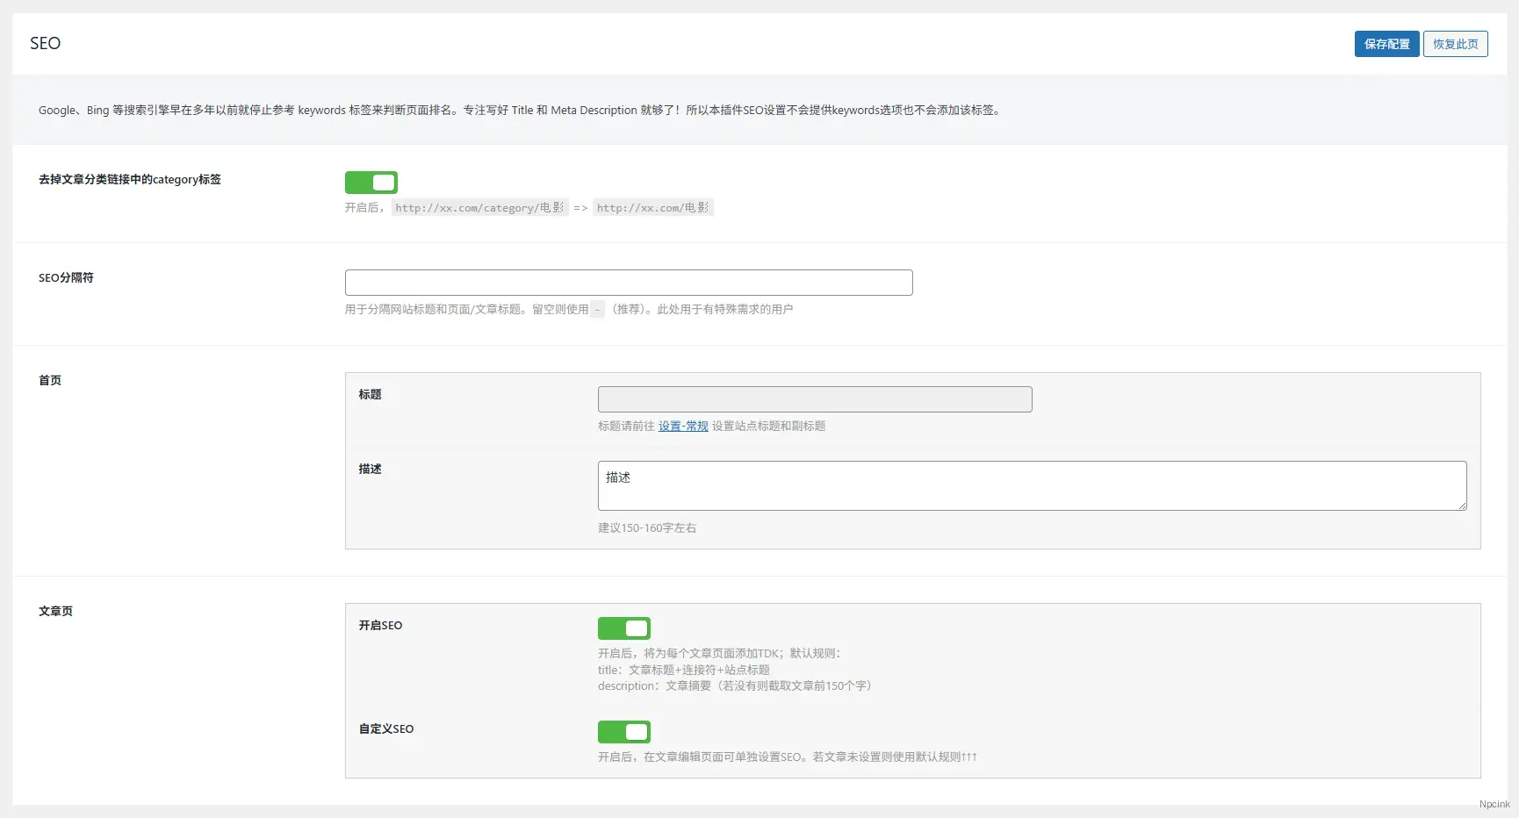
Task: Select the code snippet http://xx.com/电影
Action: tap(653, 207)
